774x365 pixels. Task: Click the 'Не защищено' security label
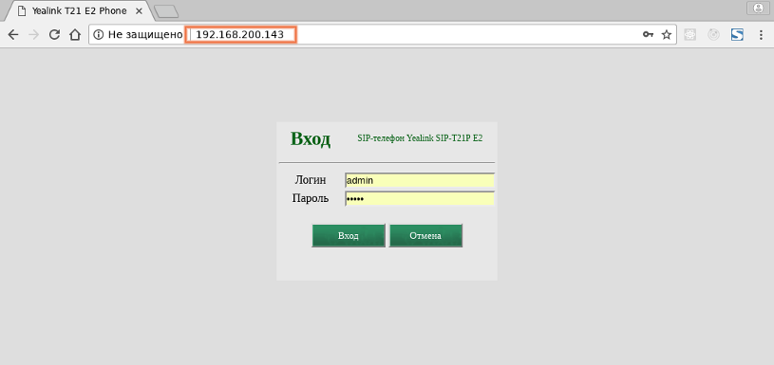click(x=145, y=34)
